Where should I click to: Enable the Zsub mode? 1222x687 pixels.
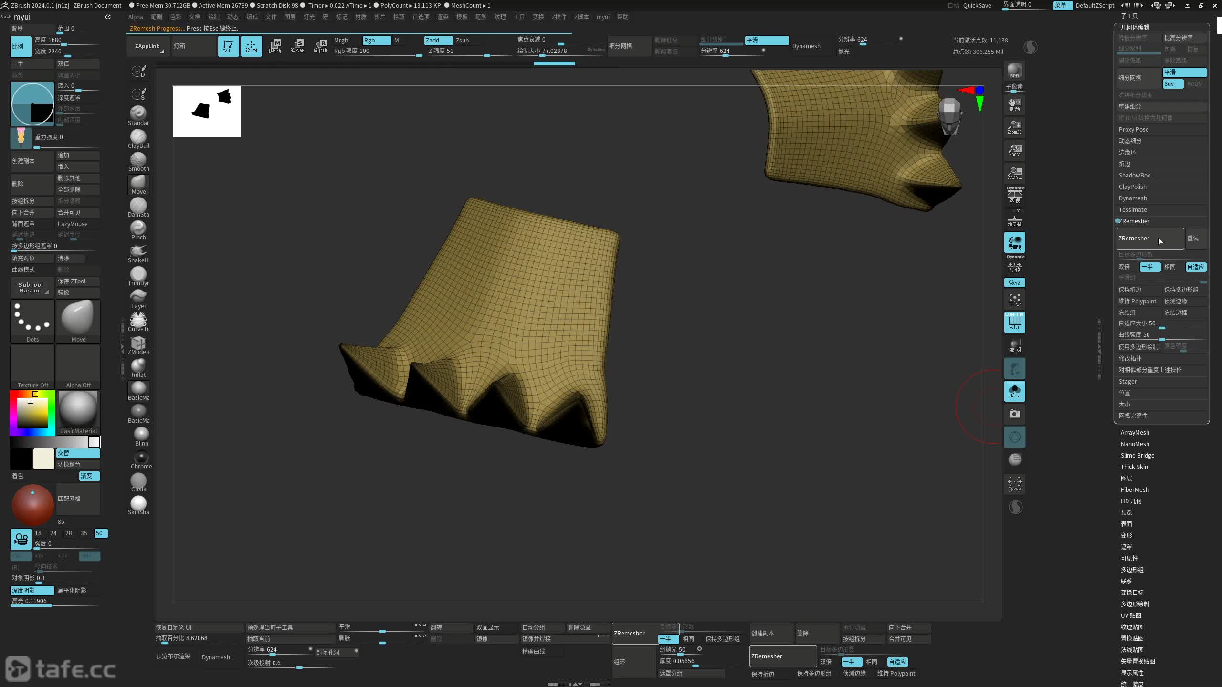tap(462, 40)
